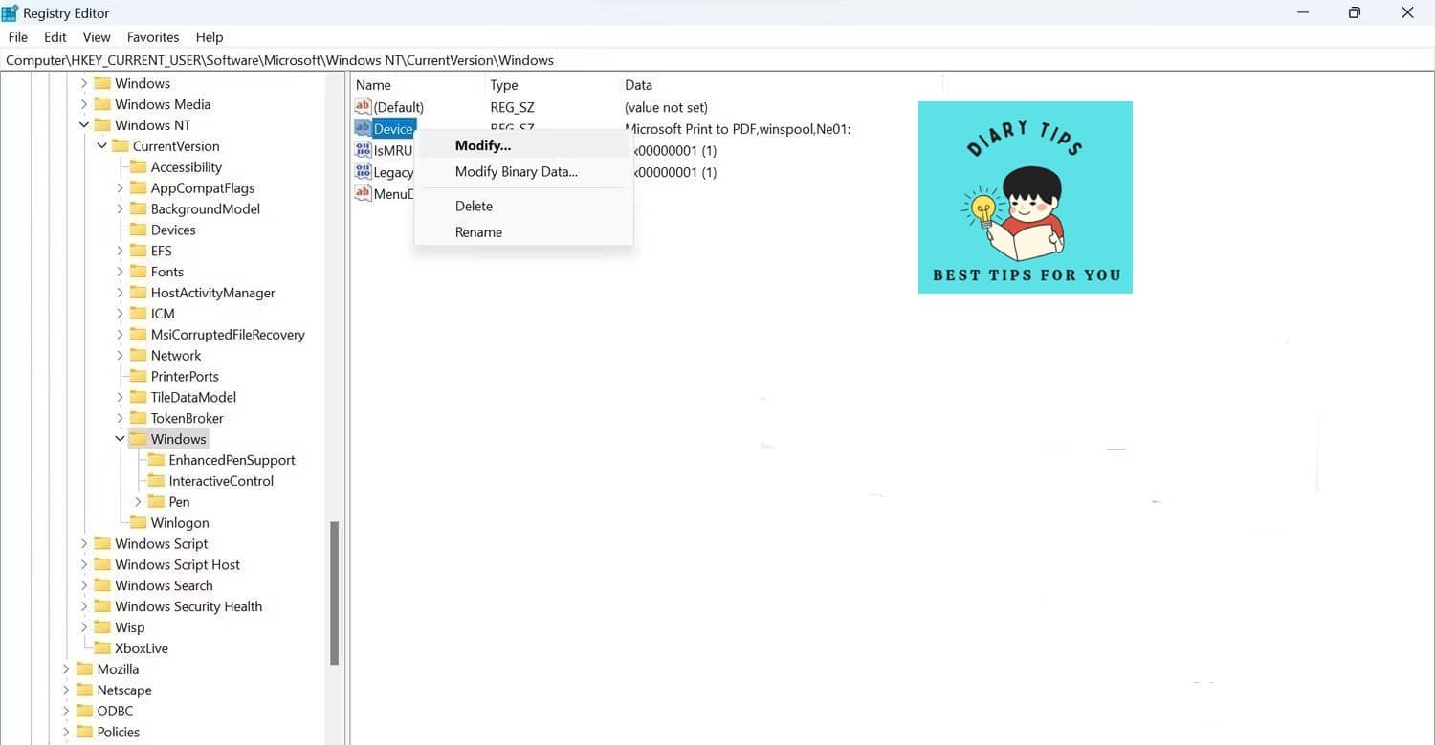Click the PrinterPorts folder icon
Screen dimensions: 1435x745
pyautogui.click(x=138, y=376)
